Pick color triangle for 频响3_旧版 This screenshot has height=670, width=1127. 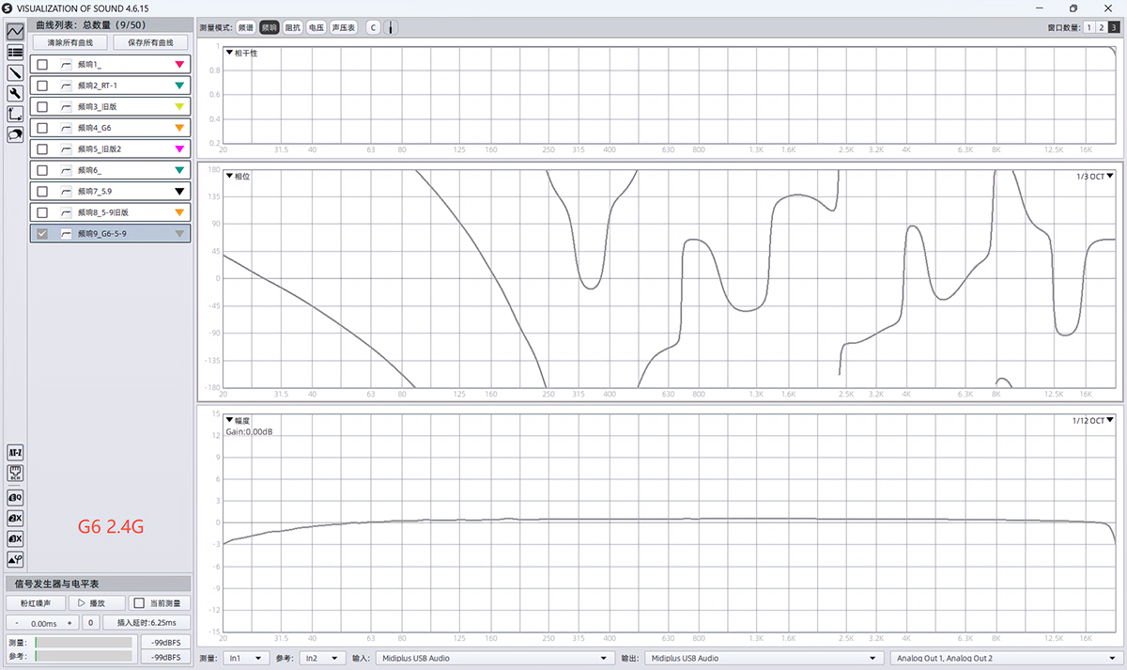(x=179, y=106)
